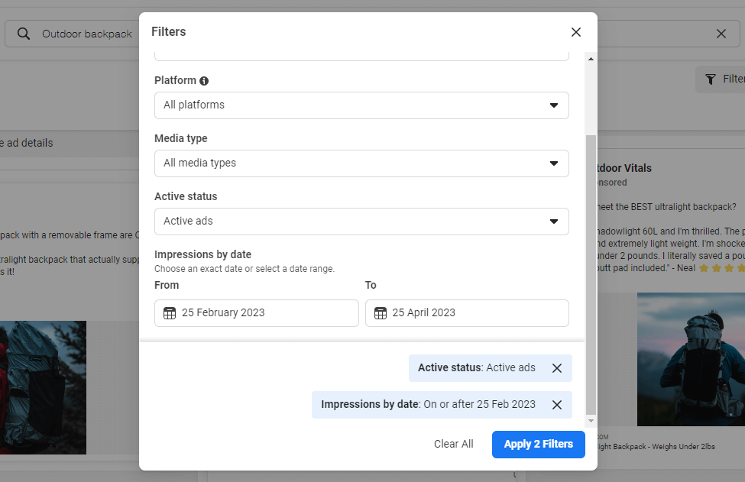Clear the Outdoor backpack search with the X
Screen dimensions: 745x482
point(721,34)
